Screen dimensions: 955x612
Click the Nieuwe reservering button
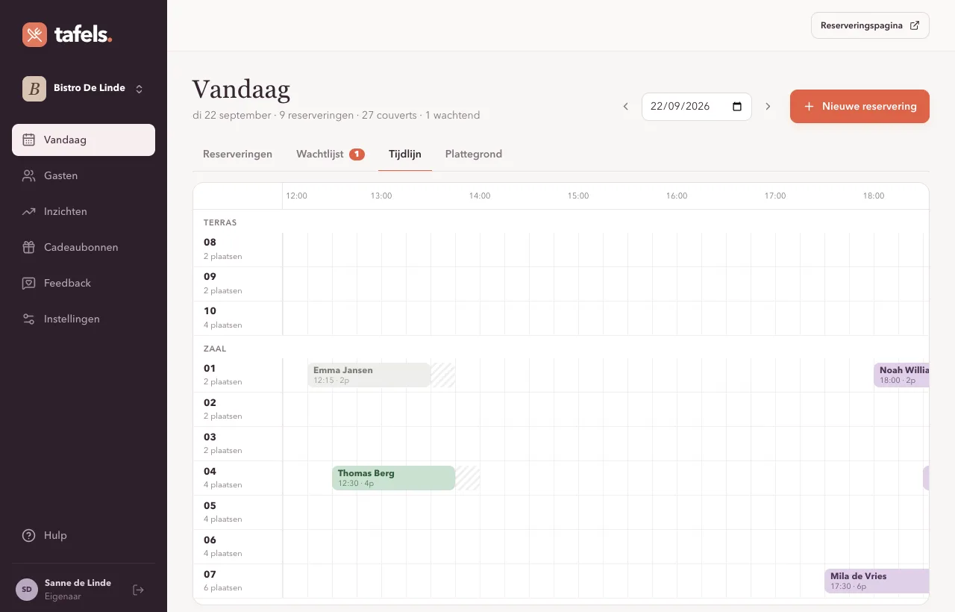pyautogui.click(x=859, y=106)
